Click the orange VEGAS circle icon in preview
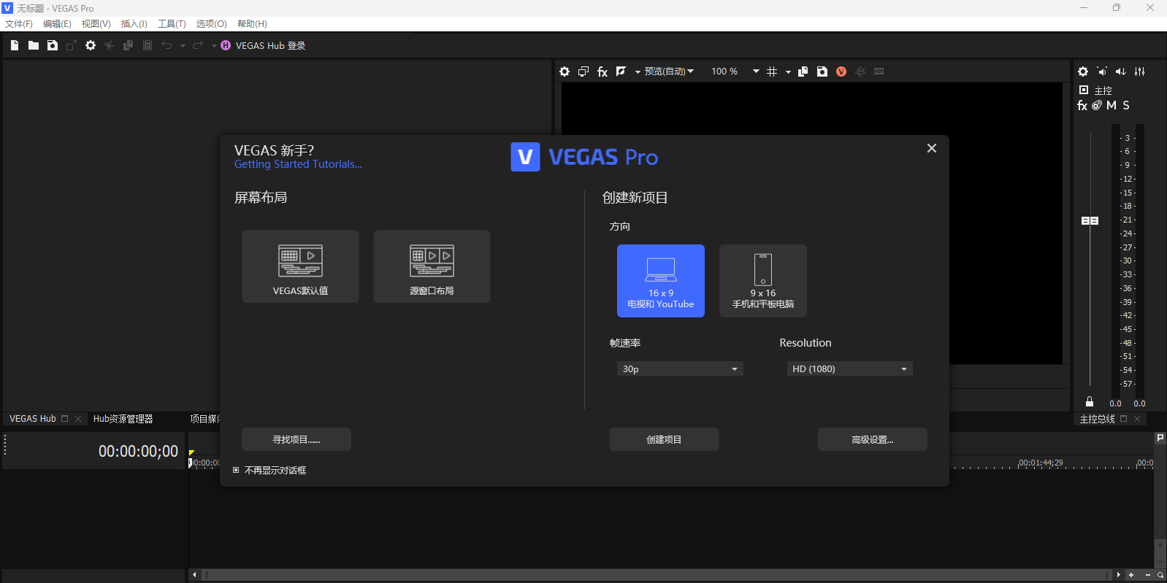The height and width of the screenshot is (583, 1167). [841, 72]
